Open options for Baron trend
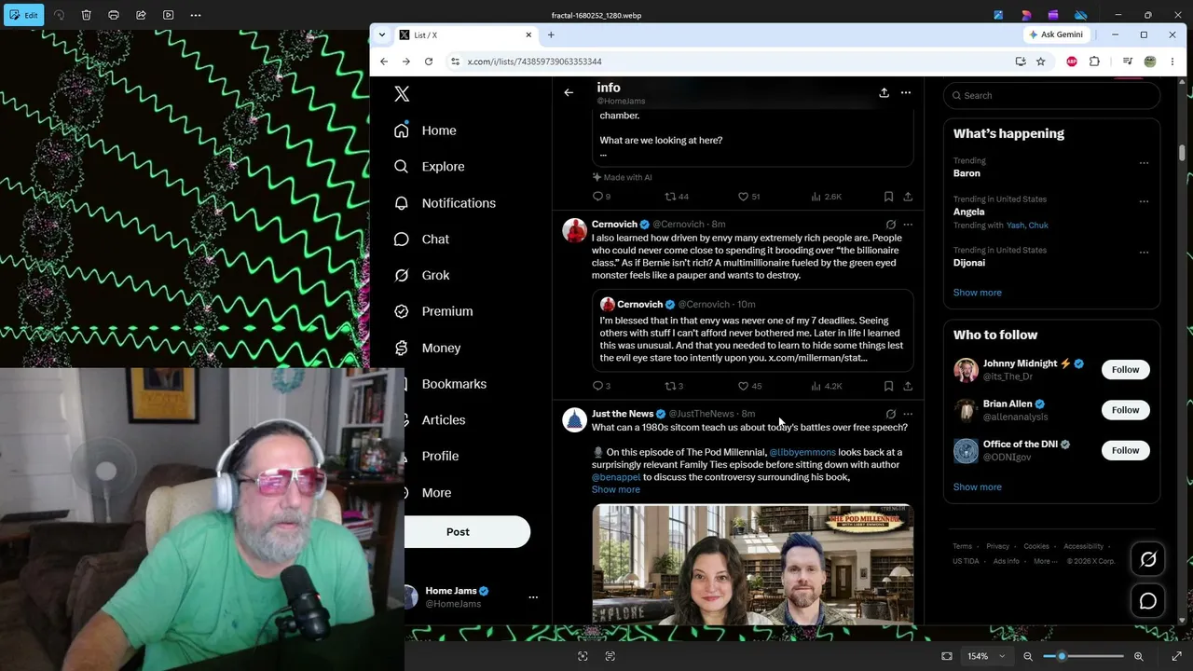This screenshot has width=1193, height=671. pos(1144,162)
